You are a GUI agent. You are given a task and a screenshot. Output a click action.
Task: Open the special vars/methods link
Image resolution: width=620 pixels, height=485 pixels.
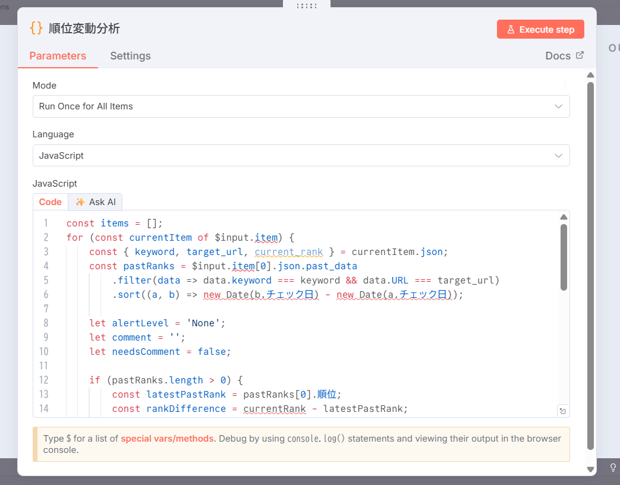click(166, 439)
